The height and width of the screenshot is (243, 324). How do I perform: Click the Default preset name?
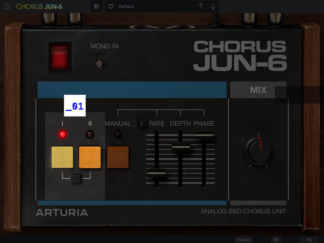[126, 7]
